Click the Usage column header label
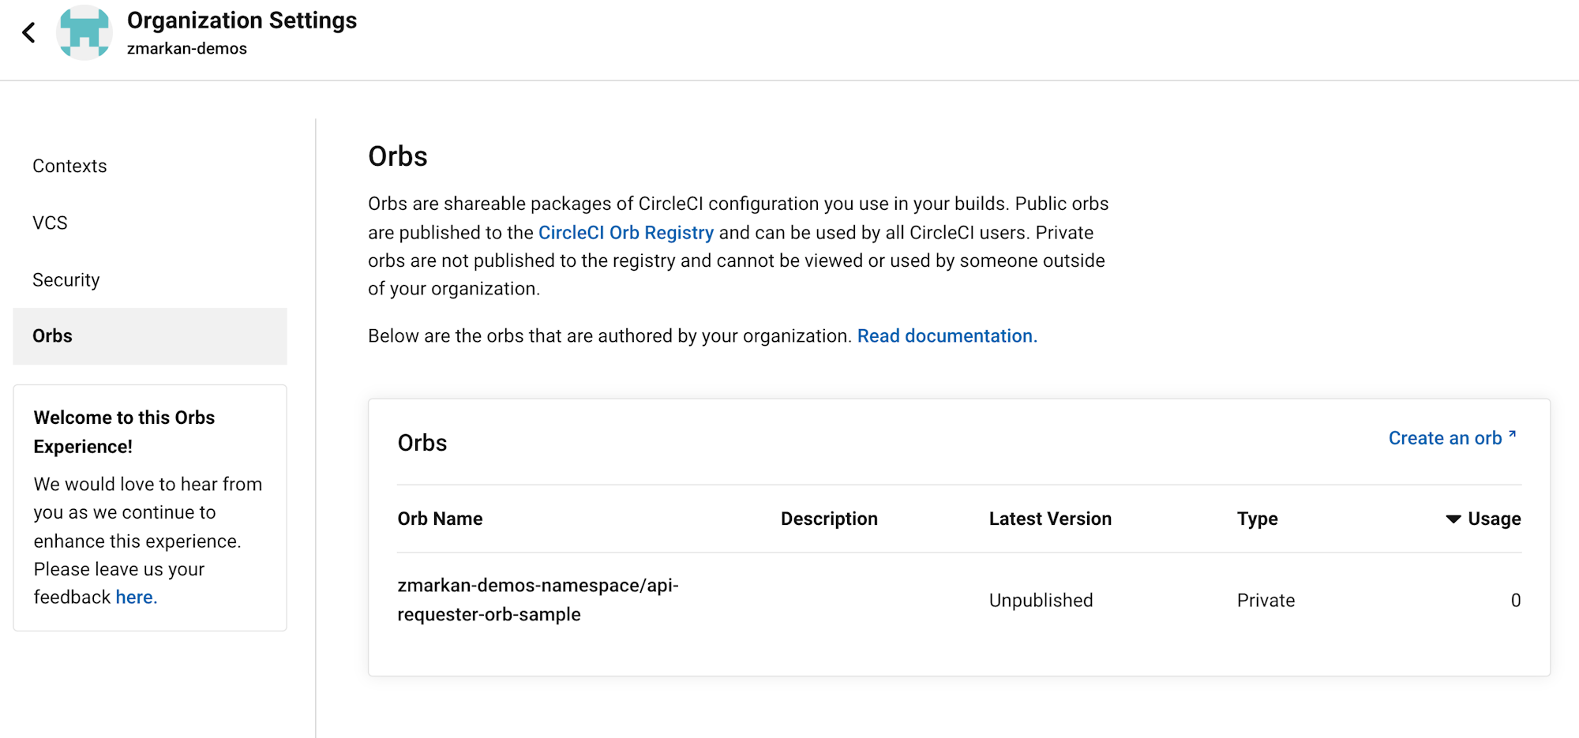Viewport: 1579px width, 738px height. click(x=1494, y=519)
